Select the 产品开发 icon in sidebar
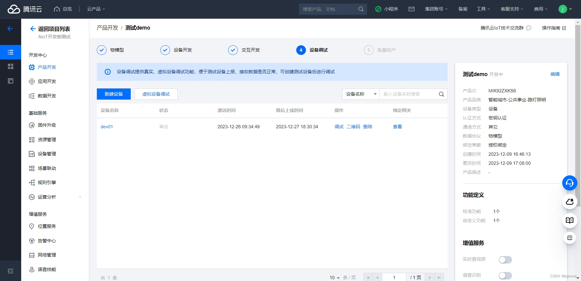The height and width of the screenshot is (281, 581). pyautogui.click(x=32, y=67)
